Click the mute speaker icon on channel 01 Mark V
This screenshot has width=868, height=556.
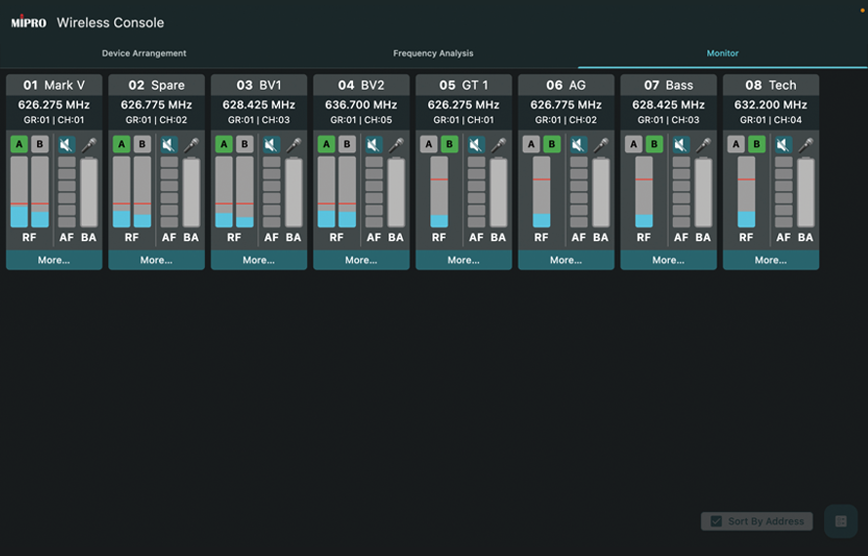[66, 144]
